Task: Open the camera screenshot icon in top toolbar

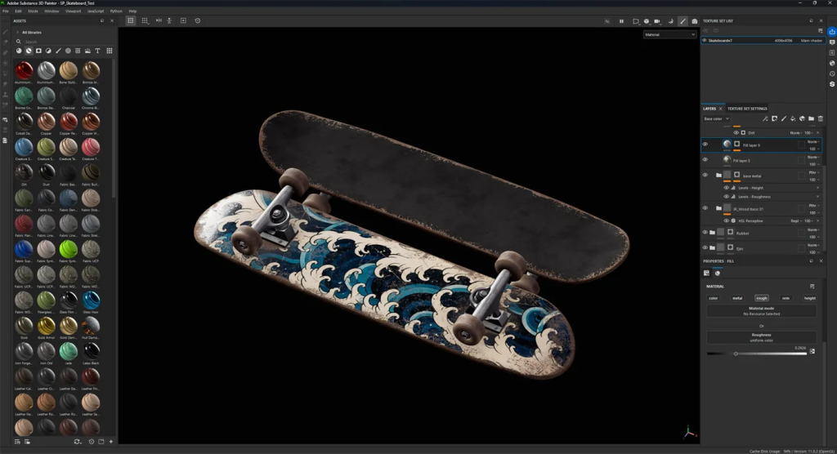Action: [695, 21]
